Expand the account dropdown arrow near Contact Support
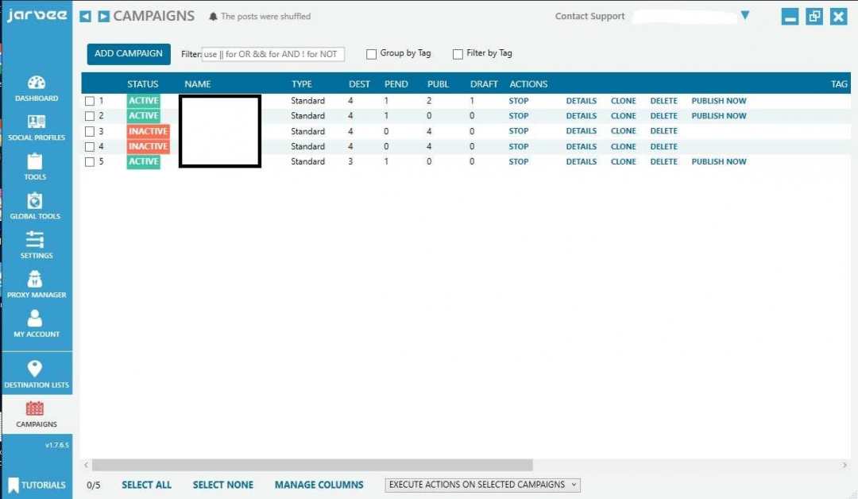The height and width of the screenshot is (499, 858). [x=744, y=15]
